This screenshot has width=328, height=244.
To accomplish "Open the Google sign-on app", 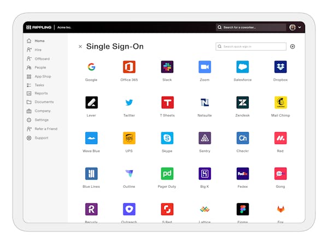I will 91,67.
